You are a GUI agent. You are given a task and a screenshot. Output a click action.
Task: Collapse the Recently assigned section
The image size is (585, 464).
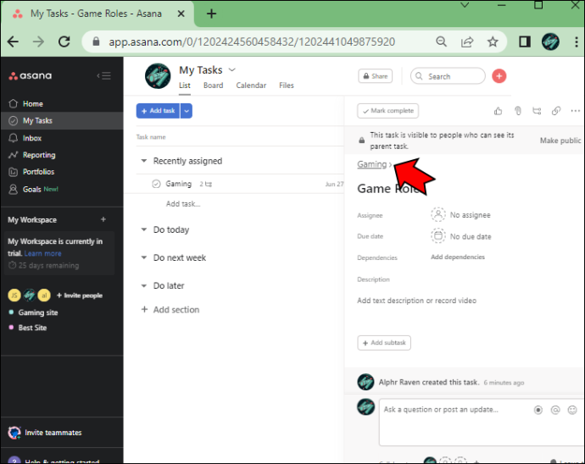click(143, 161)
